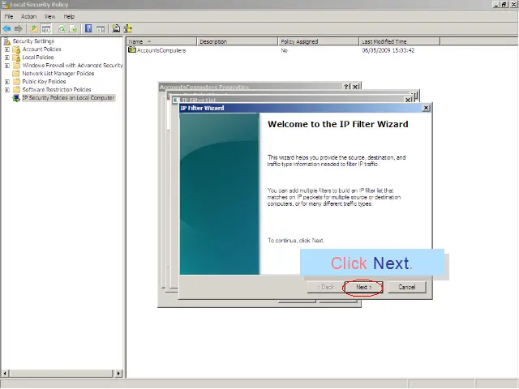Expand the Local Policies tree node

pos(7,58)
